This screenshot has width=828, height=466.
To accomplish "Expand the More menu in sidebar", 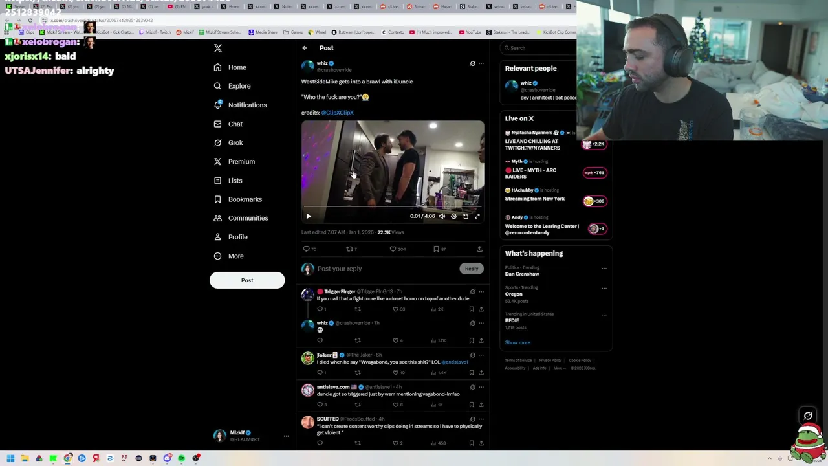I will coord(228,256).
